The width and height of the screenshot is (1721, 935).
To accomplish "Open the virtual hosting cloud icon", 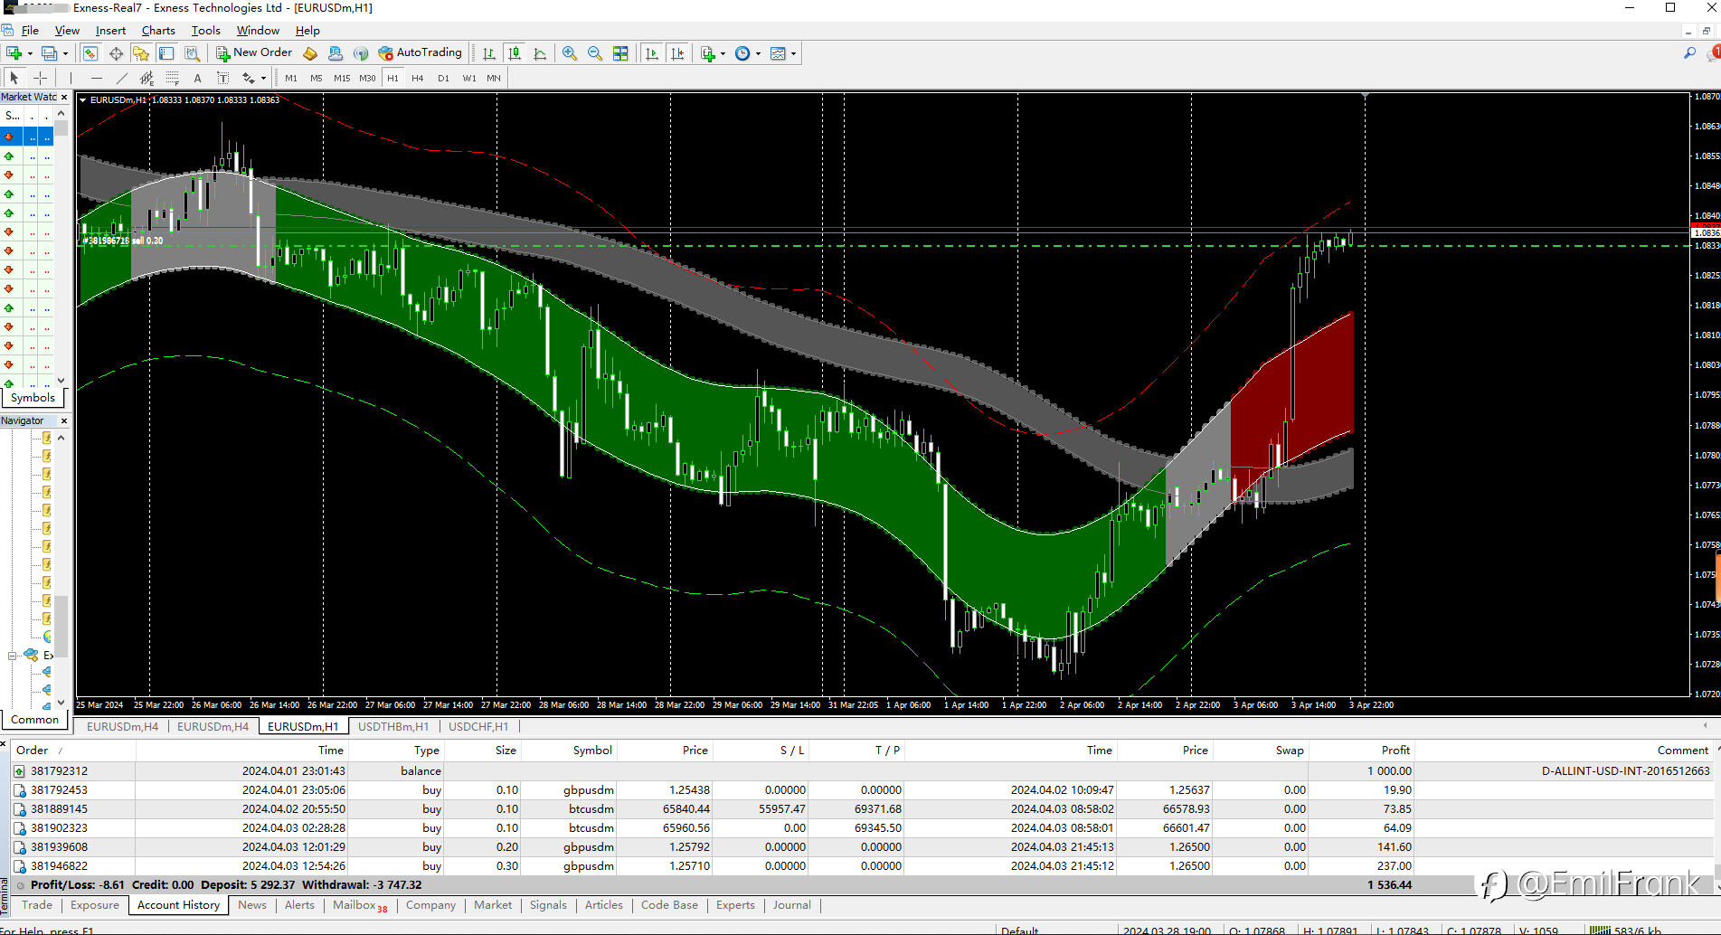I will pos(336,53).
